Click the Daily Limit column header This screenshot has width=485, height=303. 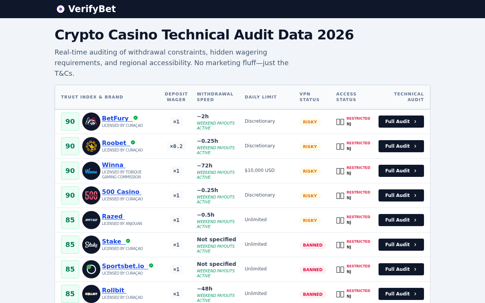pyautogui.click(x=261, y=97)
